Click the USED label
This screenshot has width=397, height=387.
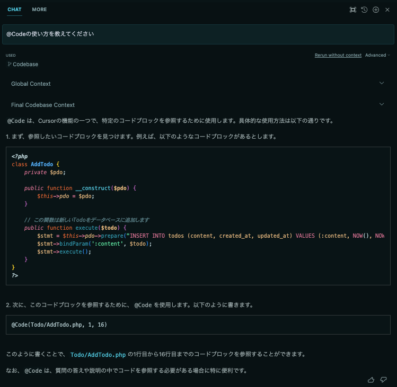(x=11, y=56)
